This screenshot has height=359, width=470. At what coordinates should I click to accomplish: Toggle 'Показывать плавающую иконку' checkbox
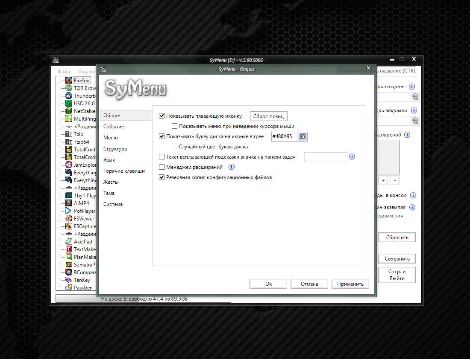click(162, 116)
